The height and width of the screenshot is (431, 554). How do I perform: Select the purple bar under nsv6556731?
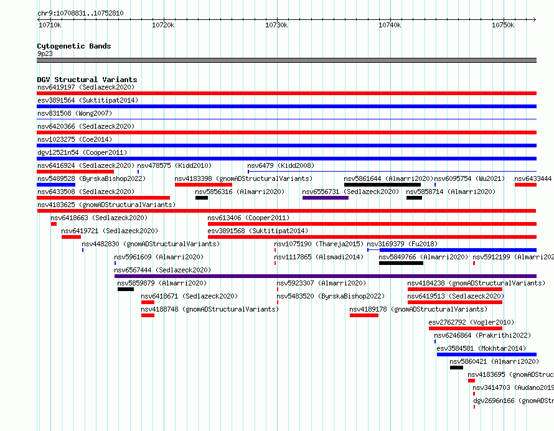[x=326, y=198]
